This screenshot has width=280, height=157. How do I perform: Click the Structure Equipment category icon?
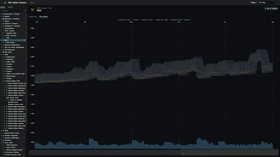coord(3,135)
